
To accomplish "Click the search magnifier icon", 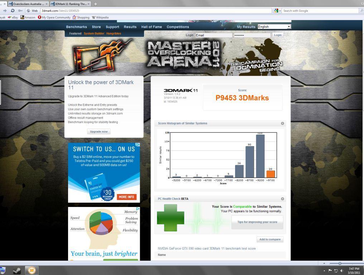I will 362,11.
